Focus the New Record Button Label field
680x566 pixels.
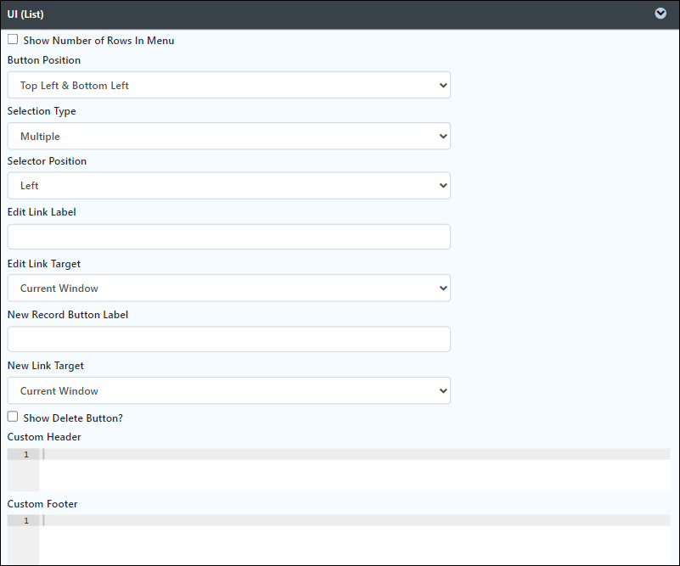click(x=229, y=339)
